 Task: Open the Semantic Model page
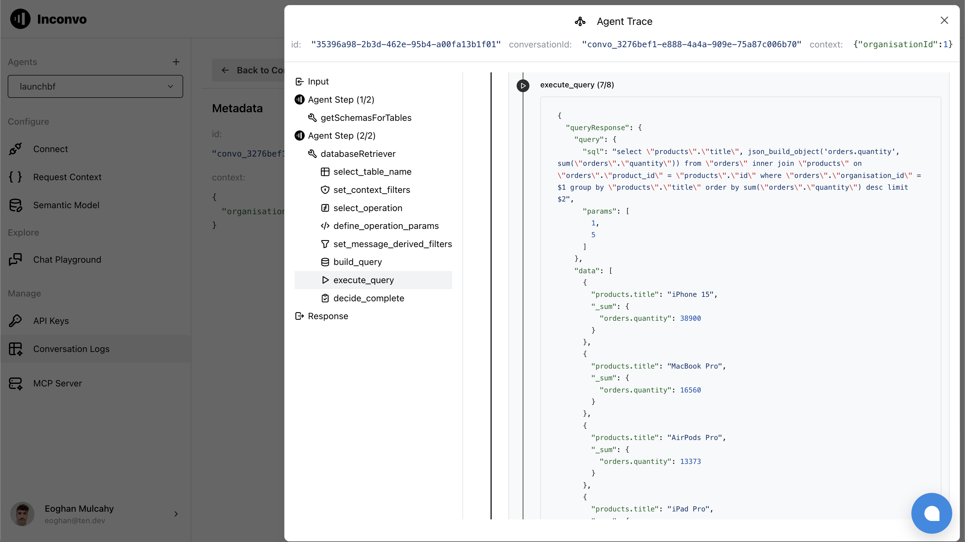click(66, 205)
